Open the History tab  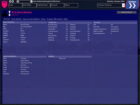(x=43, y=19)
